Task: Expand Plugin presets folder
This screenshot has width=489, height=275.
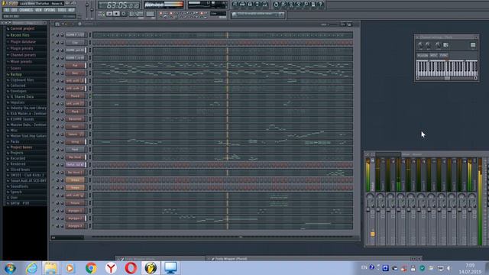Action: [21, 48]
